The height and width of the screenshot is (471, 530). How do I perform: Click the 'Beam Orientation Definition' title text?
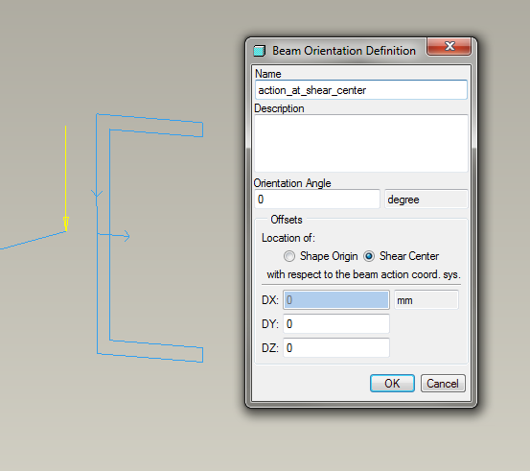click(x=344, y=51)
